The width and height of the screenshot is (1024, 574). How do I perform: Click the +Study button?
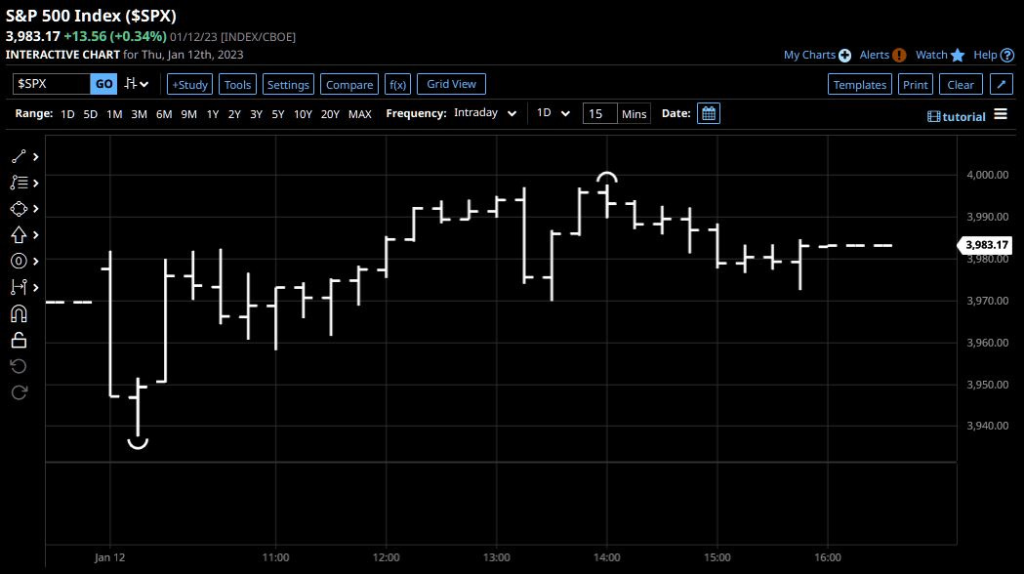coord(189,84)
